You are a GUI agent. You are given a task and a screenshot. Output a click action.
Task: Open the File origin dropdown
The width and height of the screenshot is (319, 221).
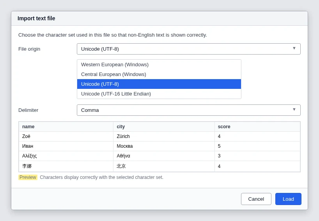click(189, 49)
